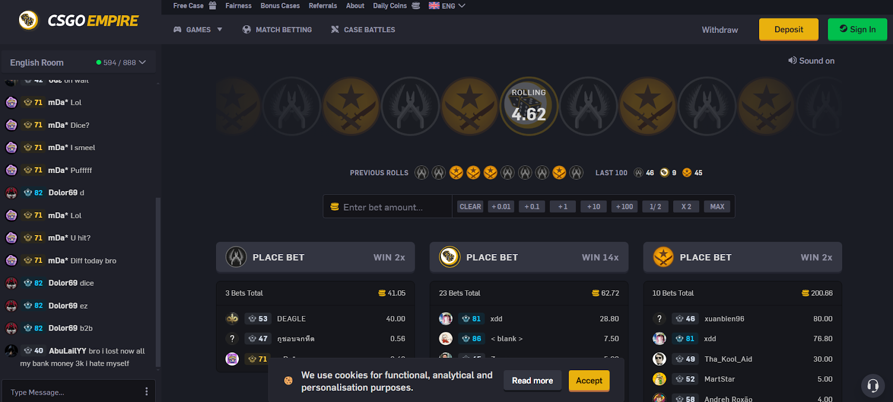893x402 pixels.
Task: Click the grey CT icon in PLACE BET WIN 2x
Action: click(x=236, y=257)
